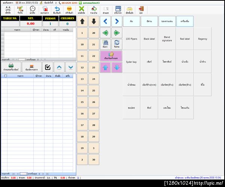Click the automachine43 LINE contact text
Image resolution: width=225 pixels, height=187 pixels.
tap(91, 3)
